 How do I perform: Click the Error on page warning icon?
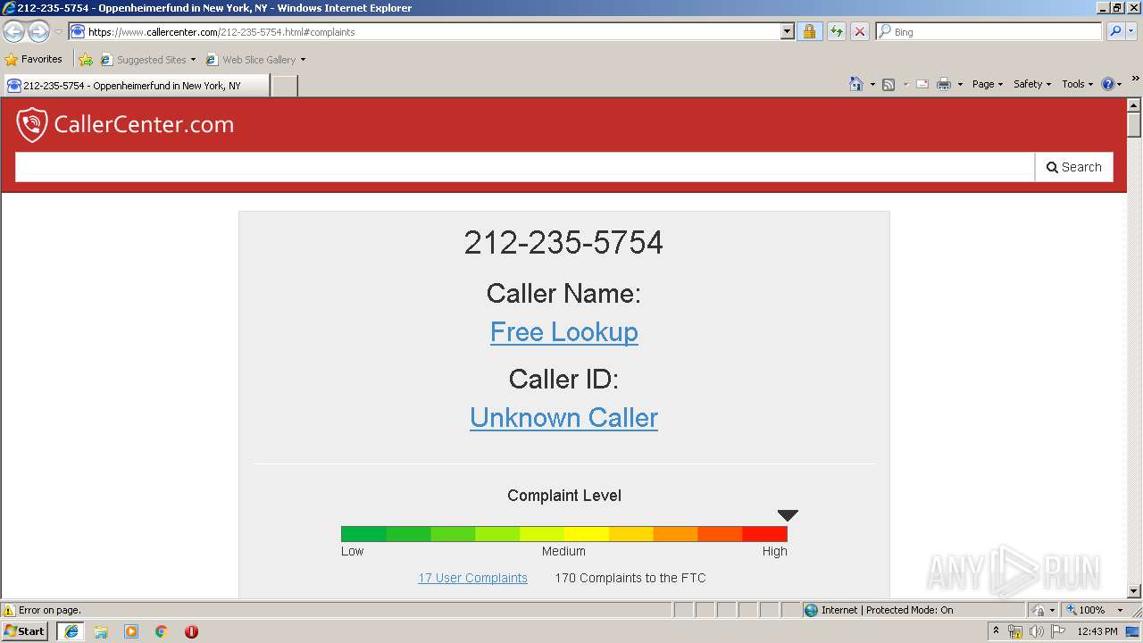10,610
